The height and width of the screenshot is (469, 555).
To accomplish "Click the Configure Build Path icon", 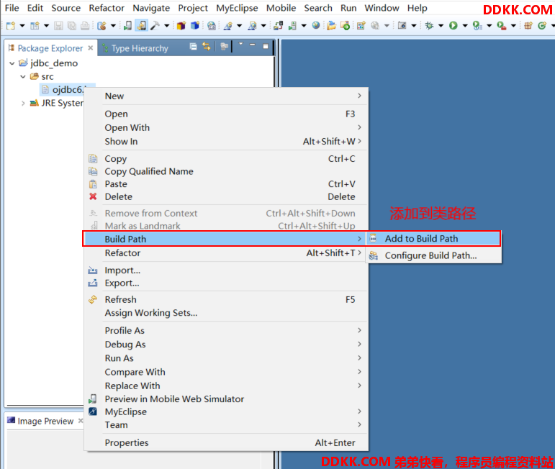I will (x=374, y=255).
